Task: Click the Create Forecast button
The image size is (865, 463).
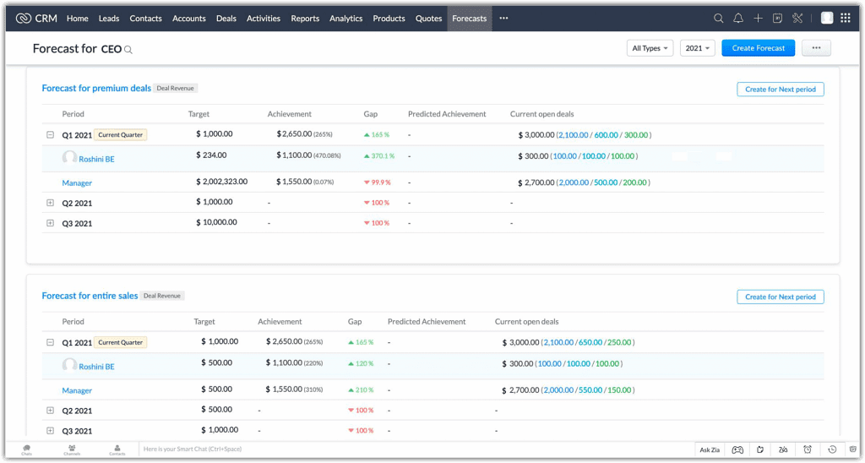Action: coord(758,48)
